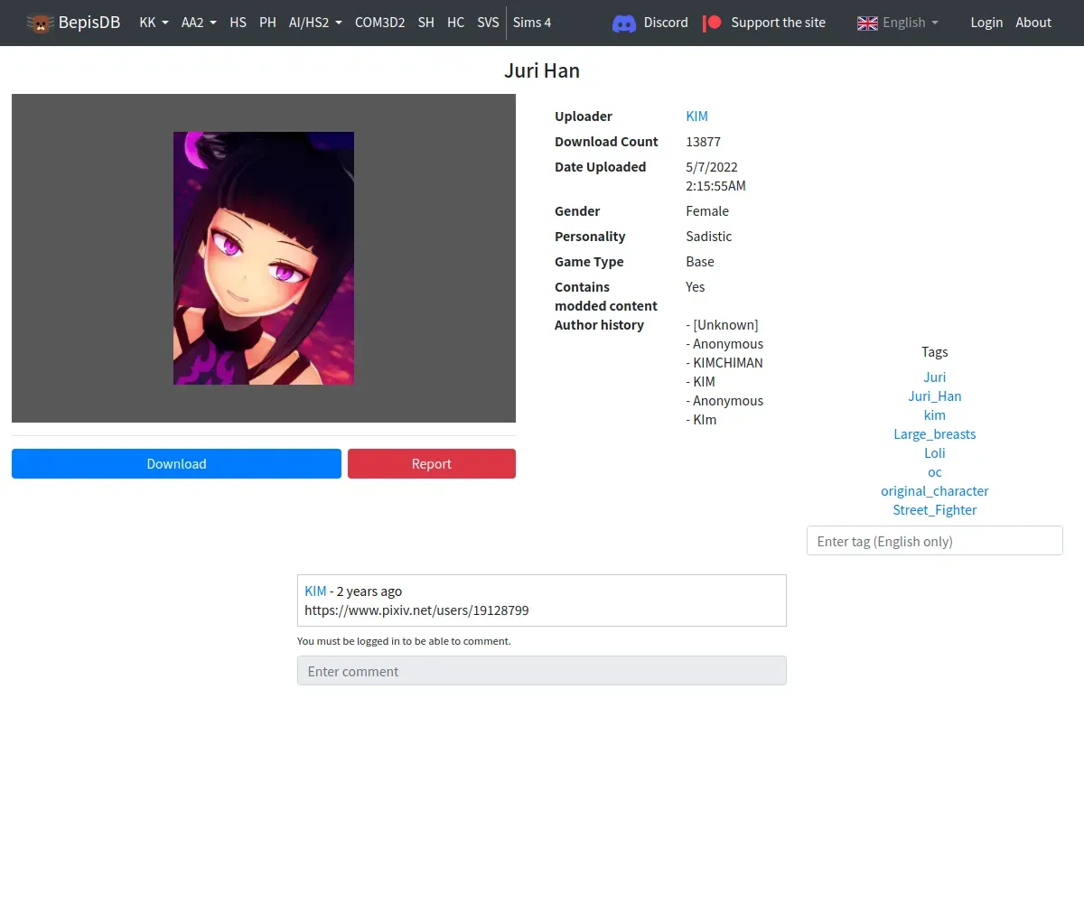Expand the AA2 dropdown menu
The width and height of the screenshot is (1084, 903).
199,23
